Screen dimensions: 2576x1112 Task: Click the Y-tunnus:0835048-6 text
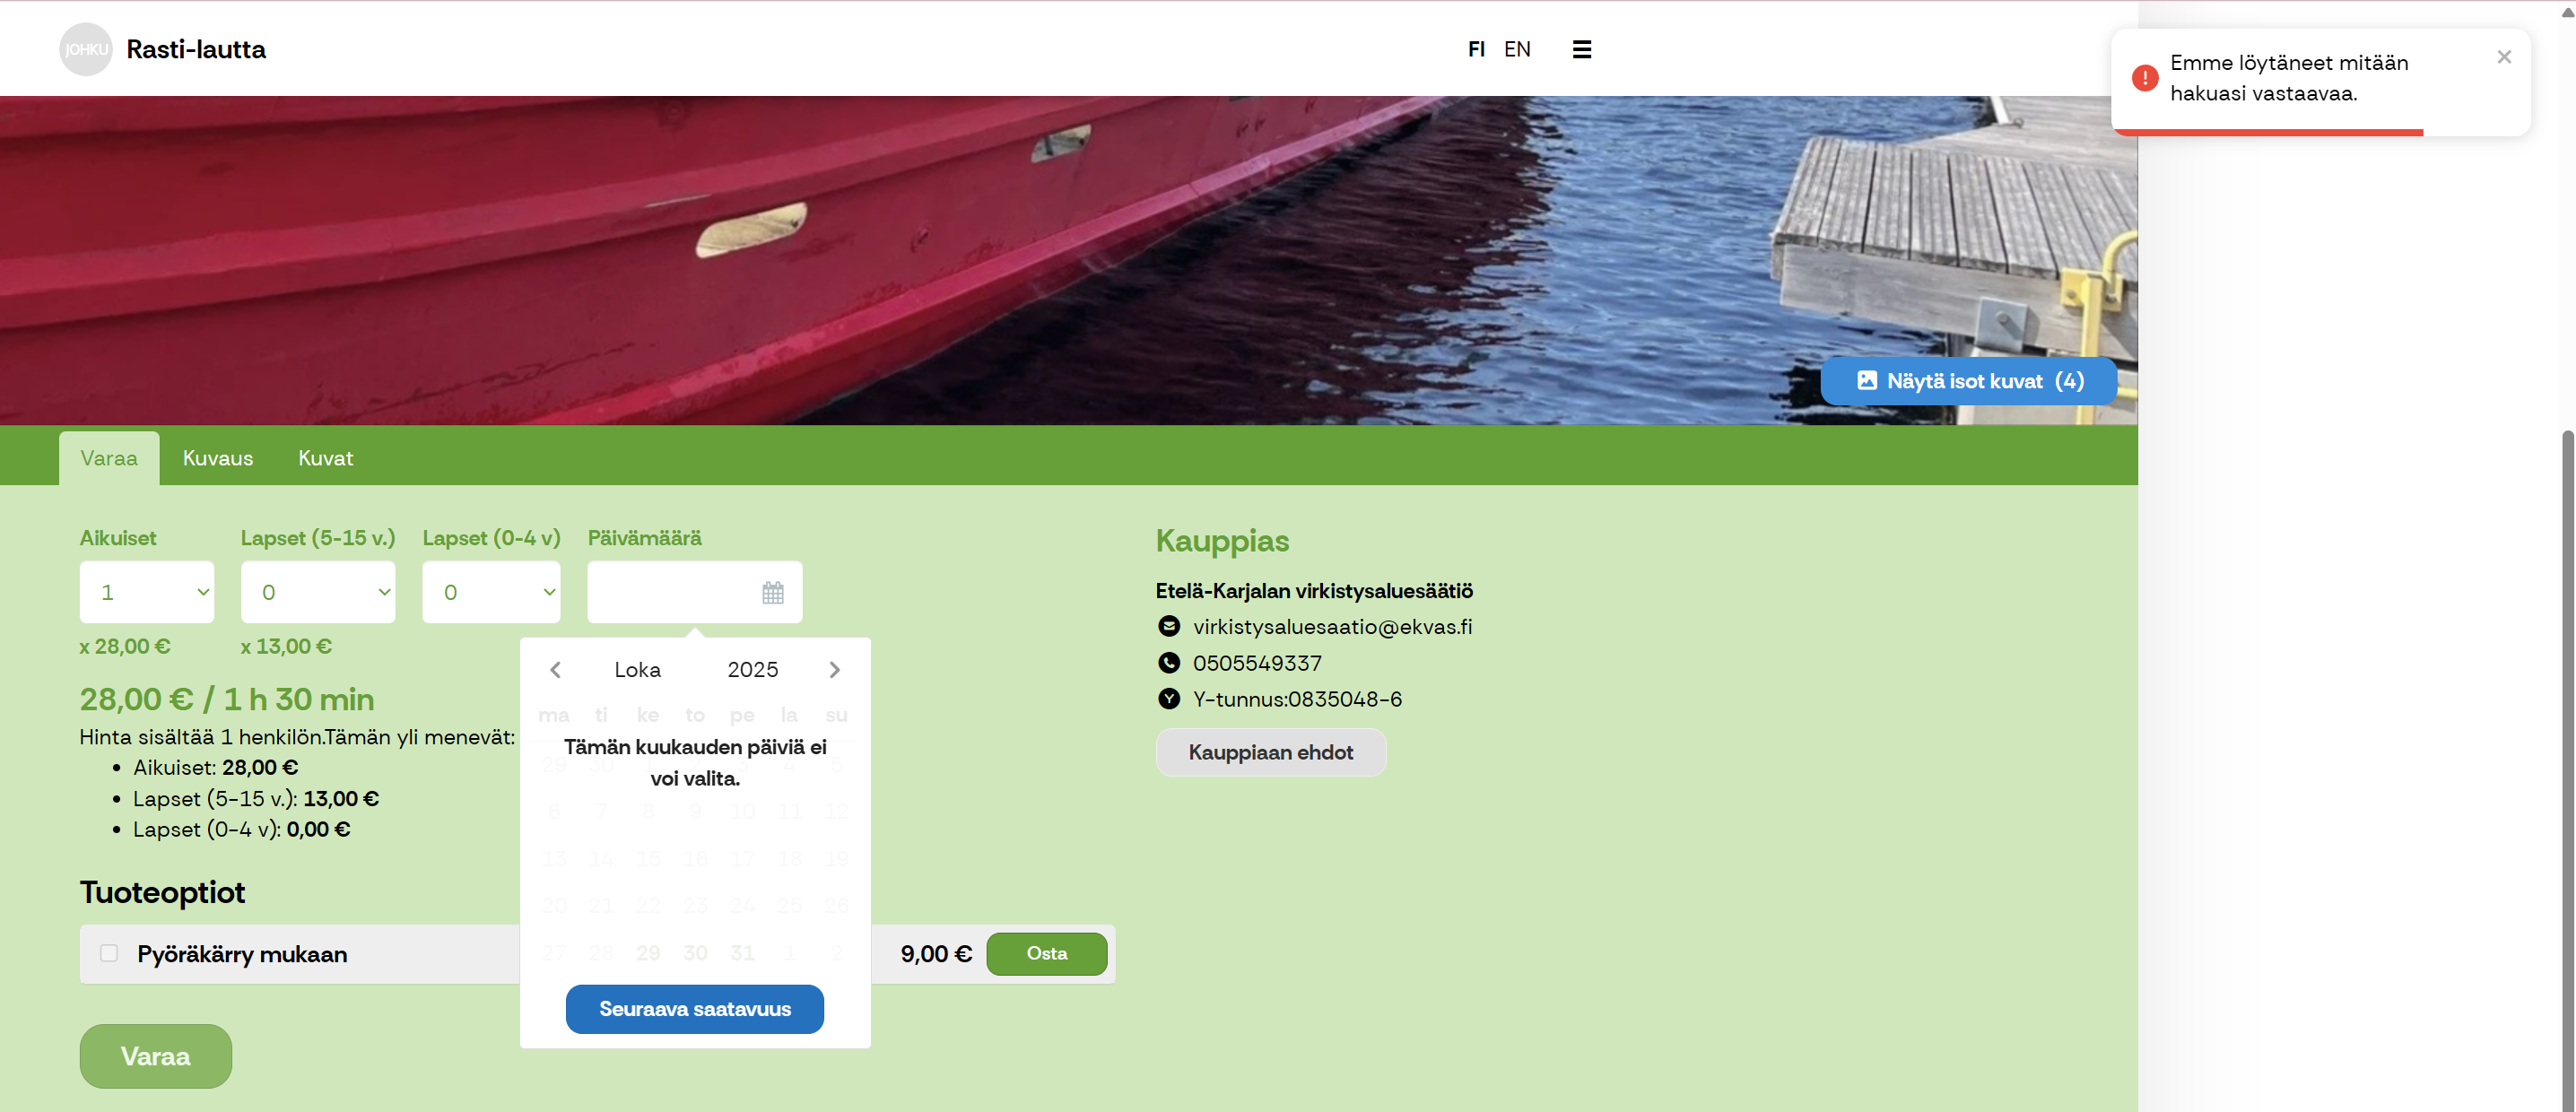(1297, 699)
